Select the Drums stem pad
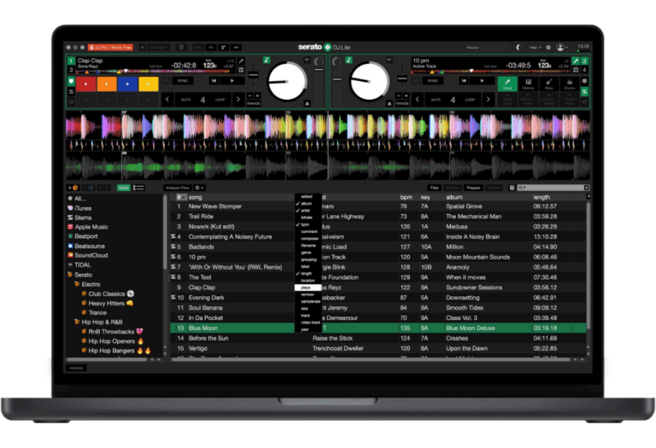Screen dimensions: 656x448 tap(570, 84)
